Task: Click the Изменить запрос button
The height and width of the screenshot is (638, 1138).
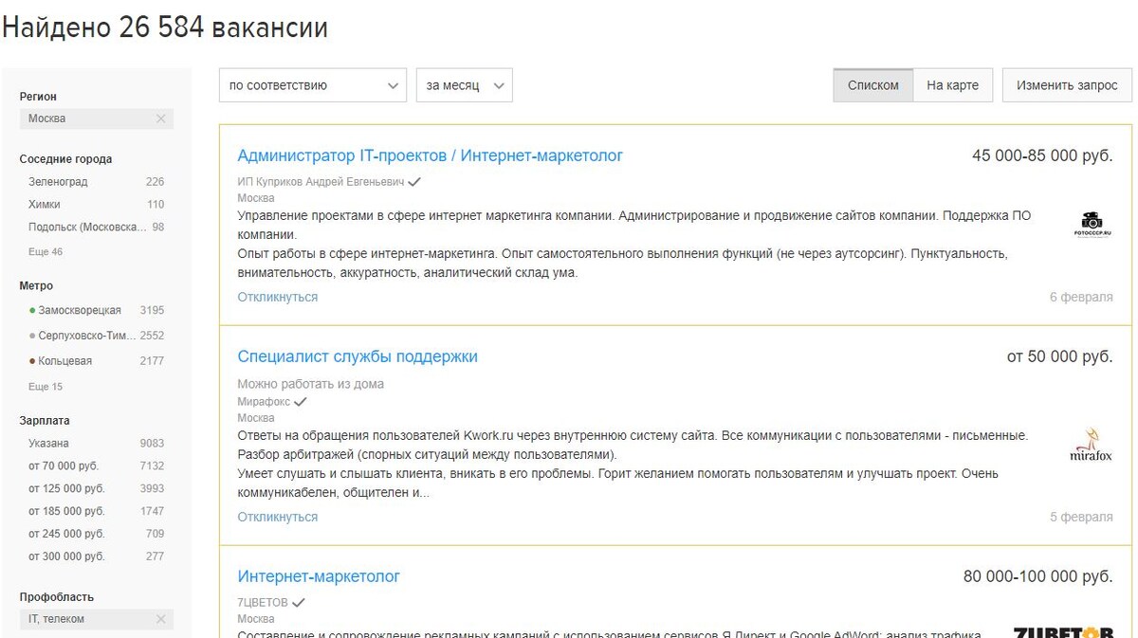Action: pyautogui.click(x=1066, y=84)
